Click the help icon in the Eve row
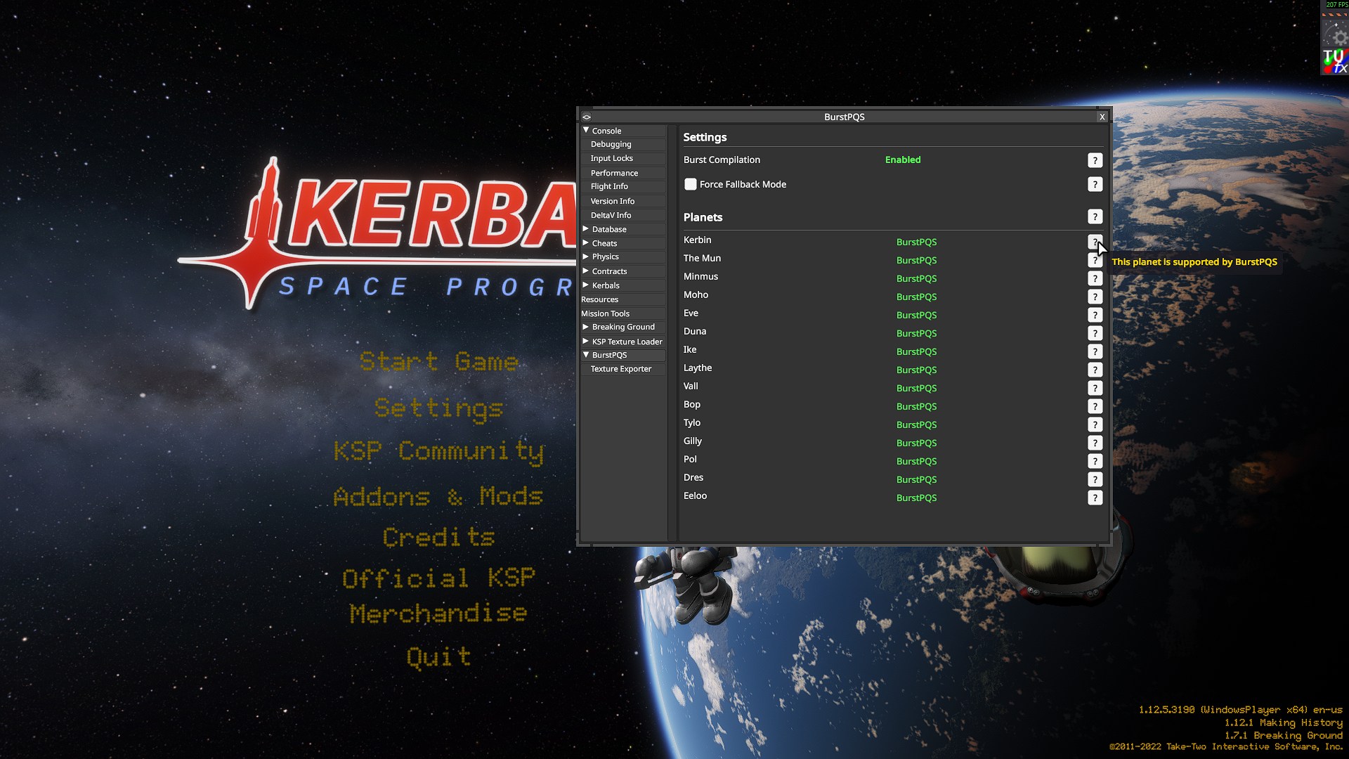The width and height of the screenshot is (1349, 759). [1095, 315]
